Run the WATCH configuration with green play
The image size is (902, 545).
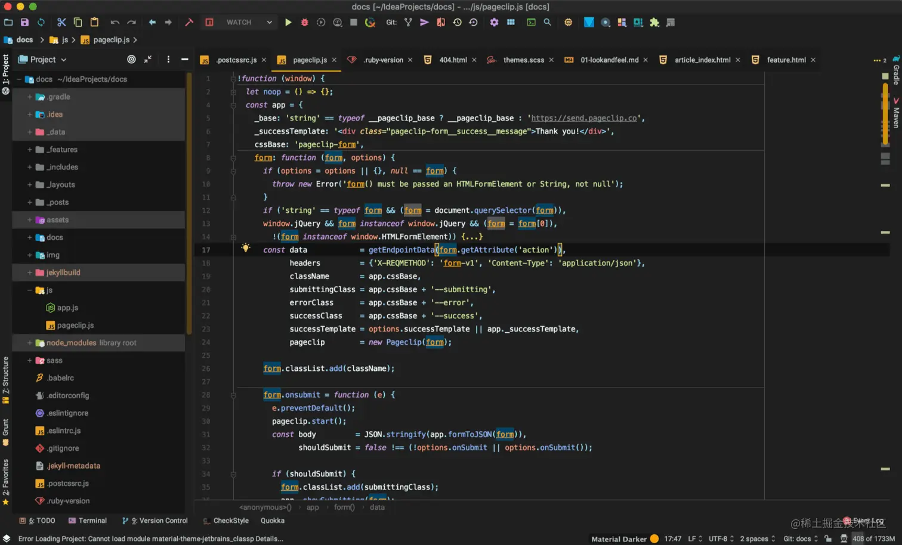point(288,22)
